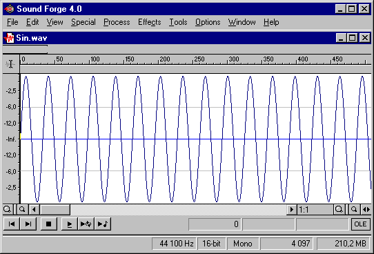374x254 pixels.
Task: Open the Effects menu
Action: [150, 22]
